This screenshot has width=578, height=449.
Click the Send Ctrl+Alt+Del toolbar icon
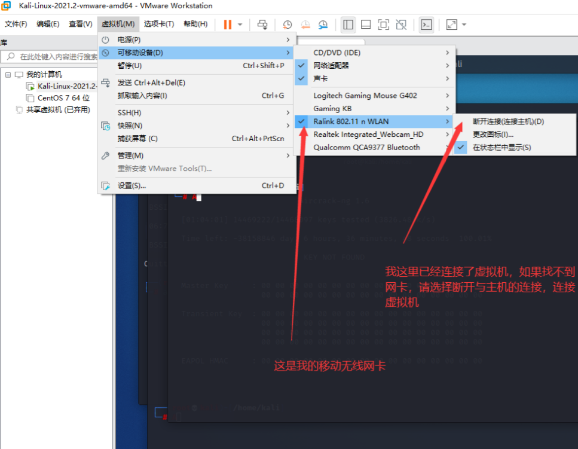262,25
